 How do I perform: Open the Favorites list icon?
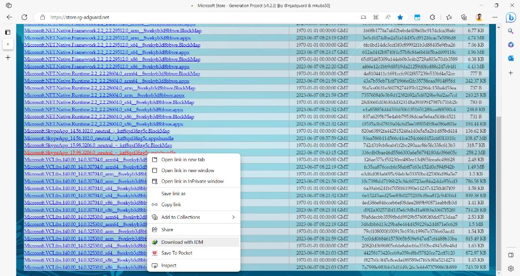point(449,17)
